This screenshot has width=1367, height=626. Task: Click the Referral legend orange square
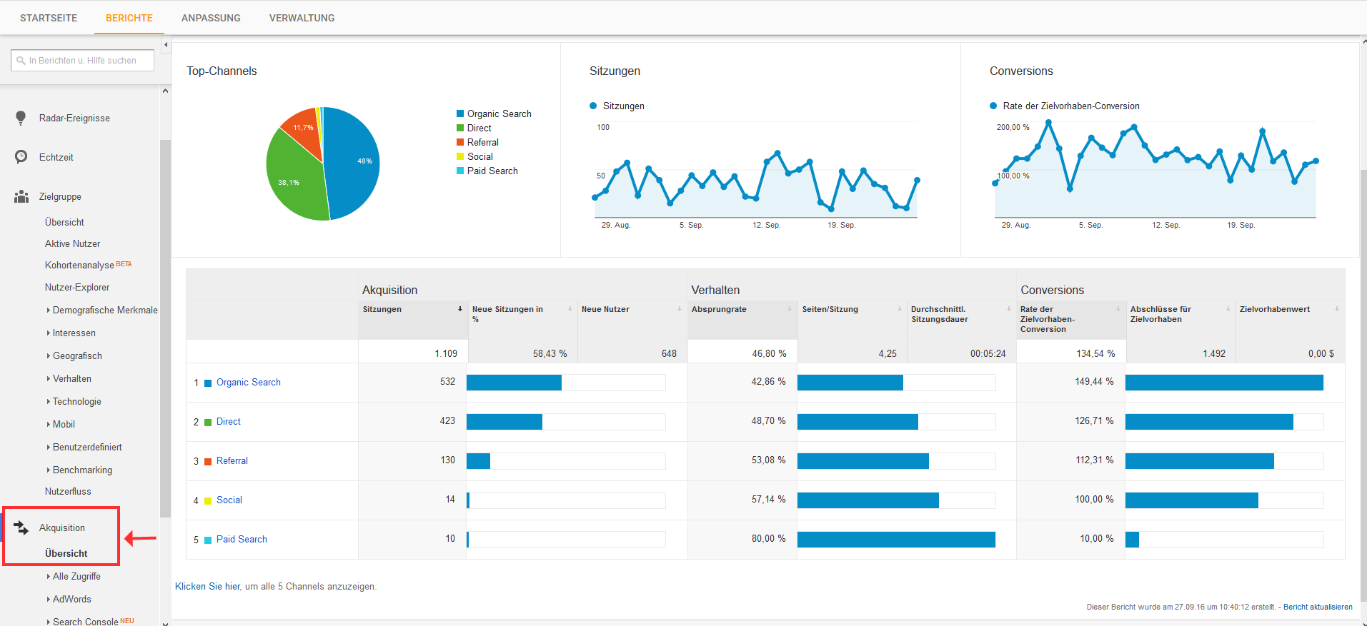(460, 143)
